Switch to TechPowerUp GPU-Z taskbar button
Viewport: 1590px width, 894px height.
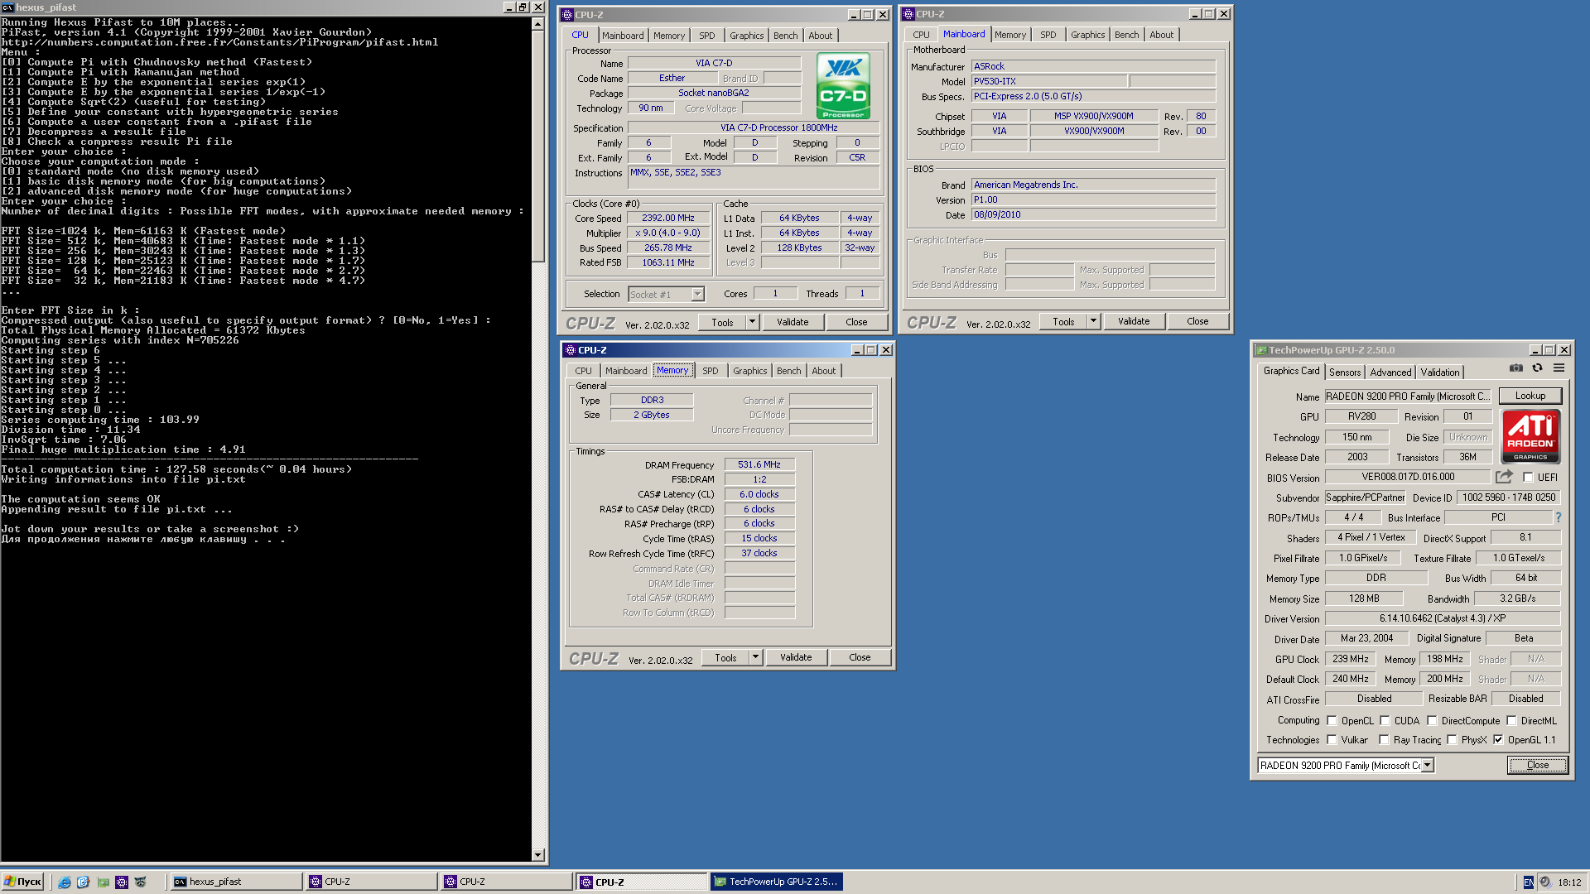[776, 882]
